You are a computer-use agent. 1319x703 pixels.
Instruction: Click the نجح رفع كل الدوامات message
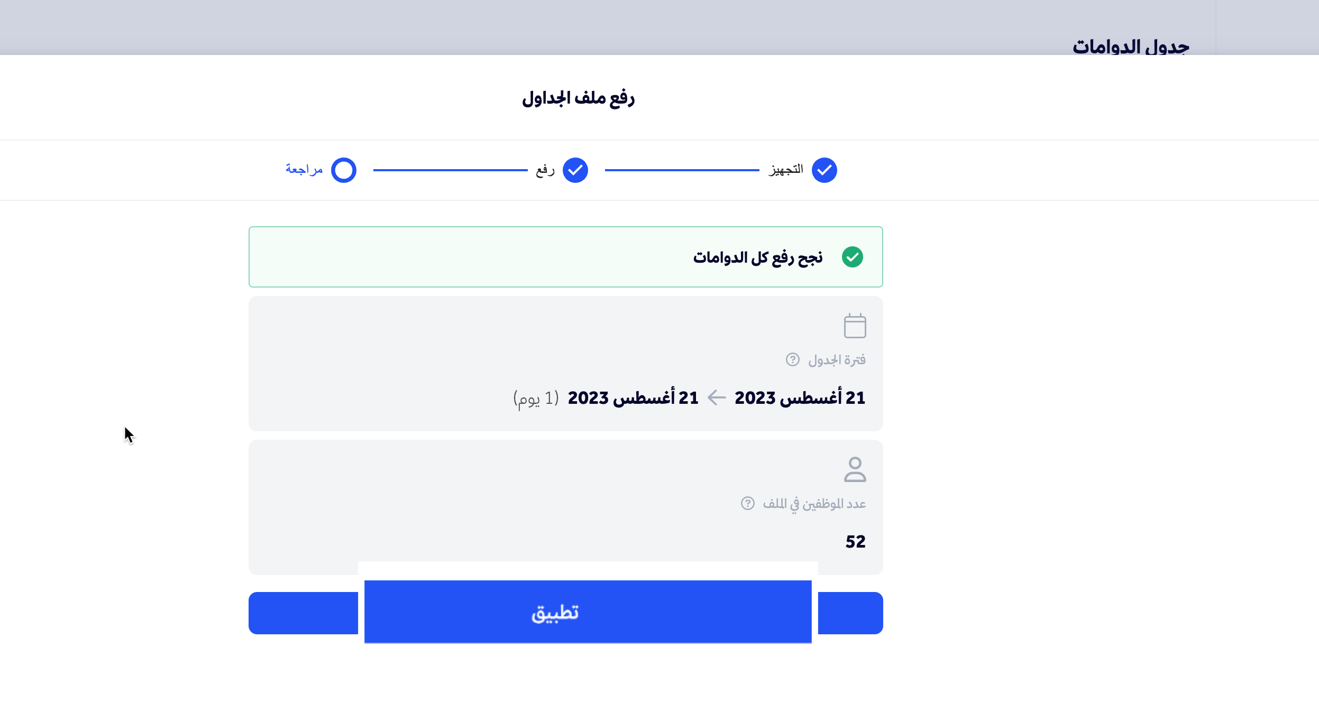click(757, 257)
